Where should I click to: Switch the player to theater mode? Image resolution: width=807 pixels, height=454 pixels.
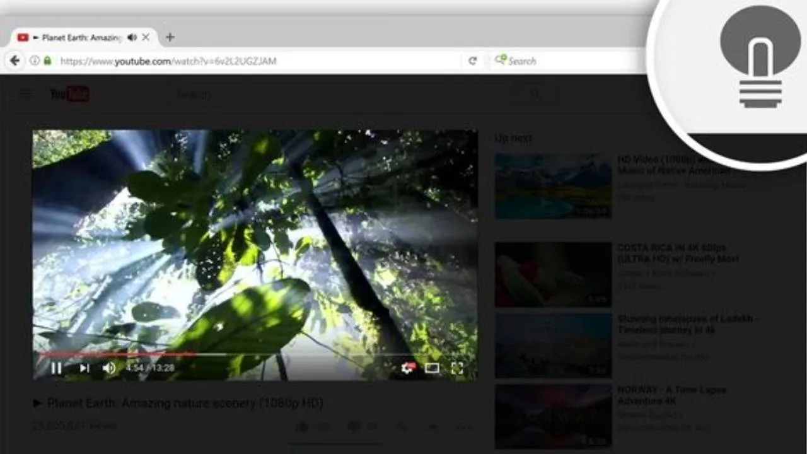coord(432,368)
